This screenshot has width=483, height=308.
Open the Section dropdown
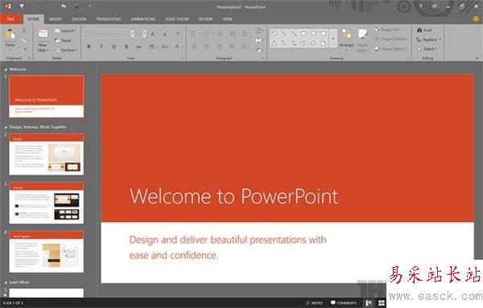66,50
